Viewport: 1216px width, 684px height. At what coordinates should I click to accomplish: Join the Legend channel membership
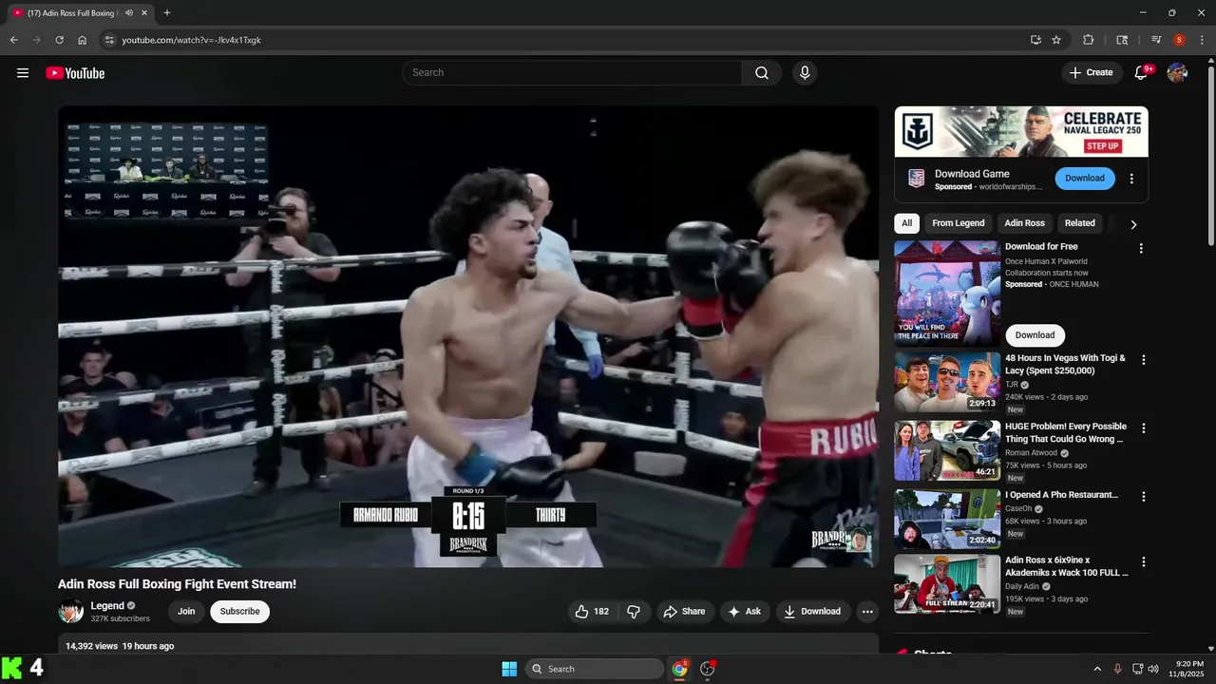point(186,612)
